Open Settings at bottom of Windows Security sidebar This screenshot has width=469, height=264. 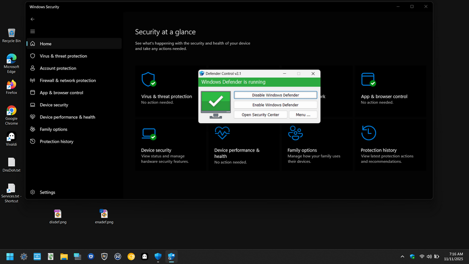(x=74, y=192)
